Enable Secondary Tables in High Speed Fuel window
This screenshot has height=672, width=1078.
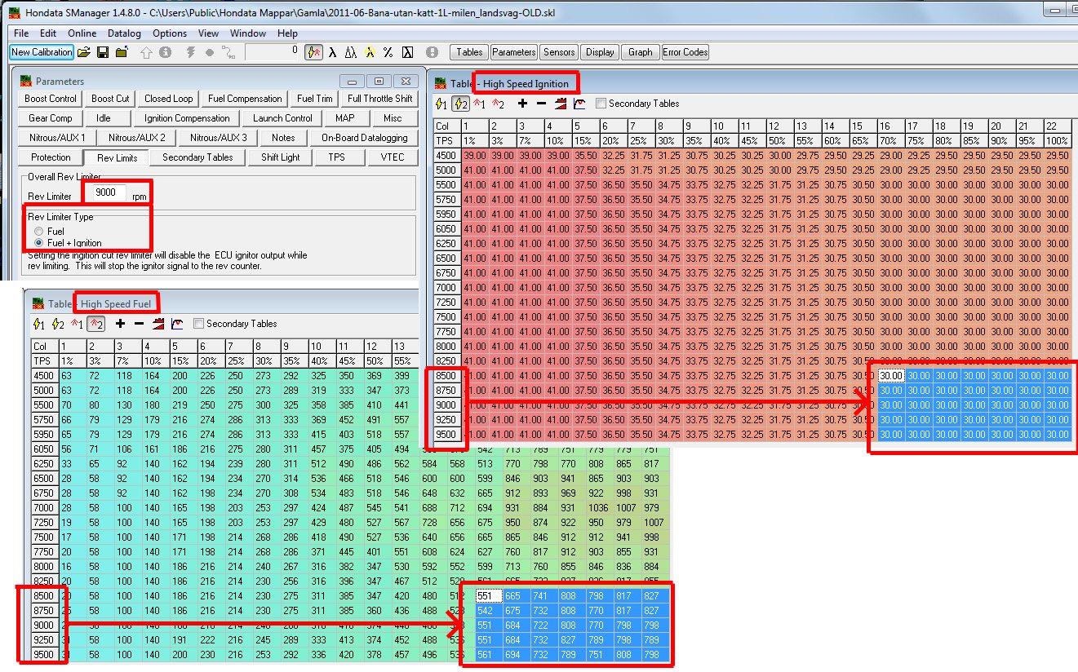[x=199, y=324]
